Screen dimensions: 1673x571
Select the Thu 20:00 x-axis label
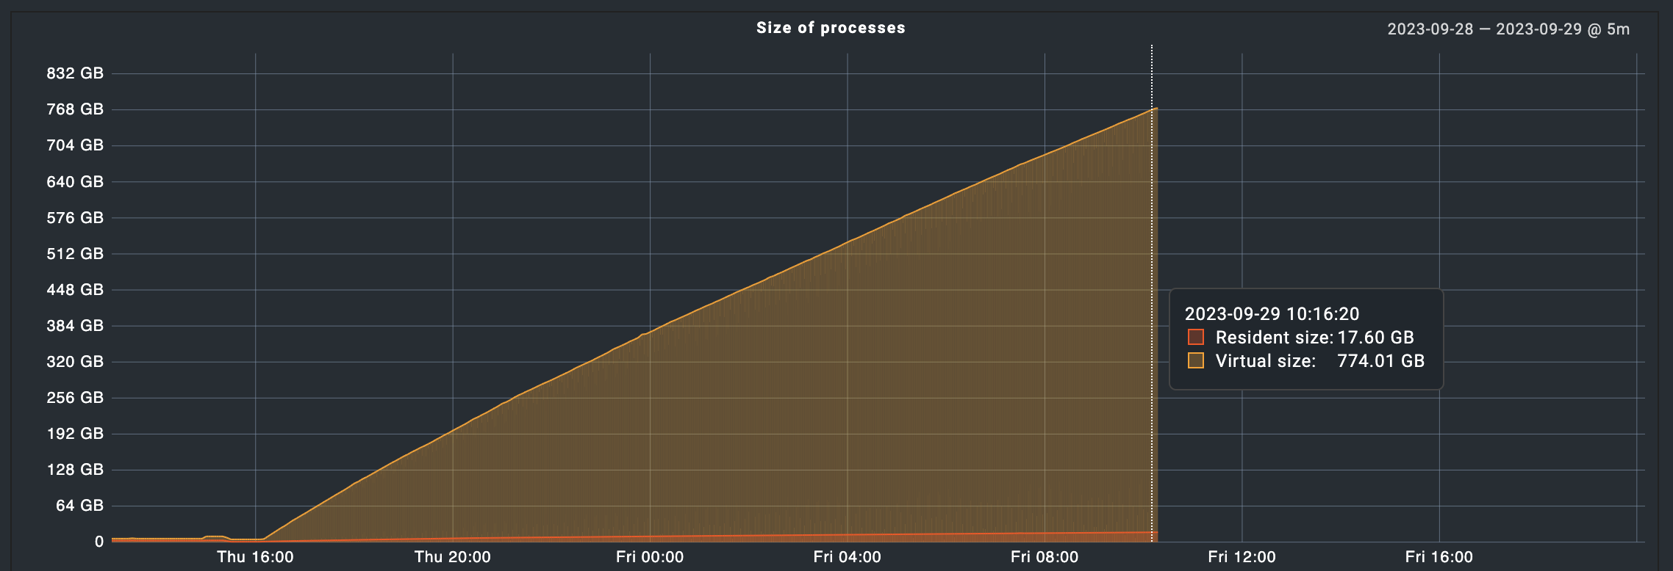coord(452,556)
